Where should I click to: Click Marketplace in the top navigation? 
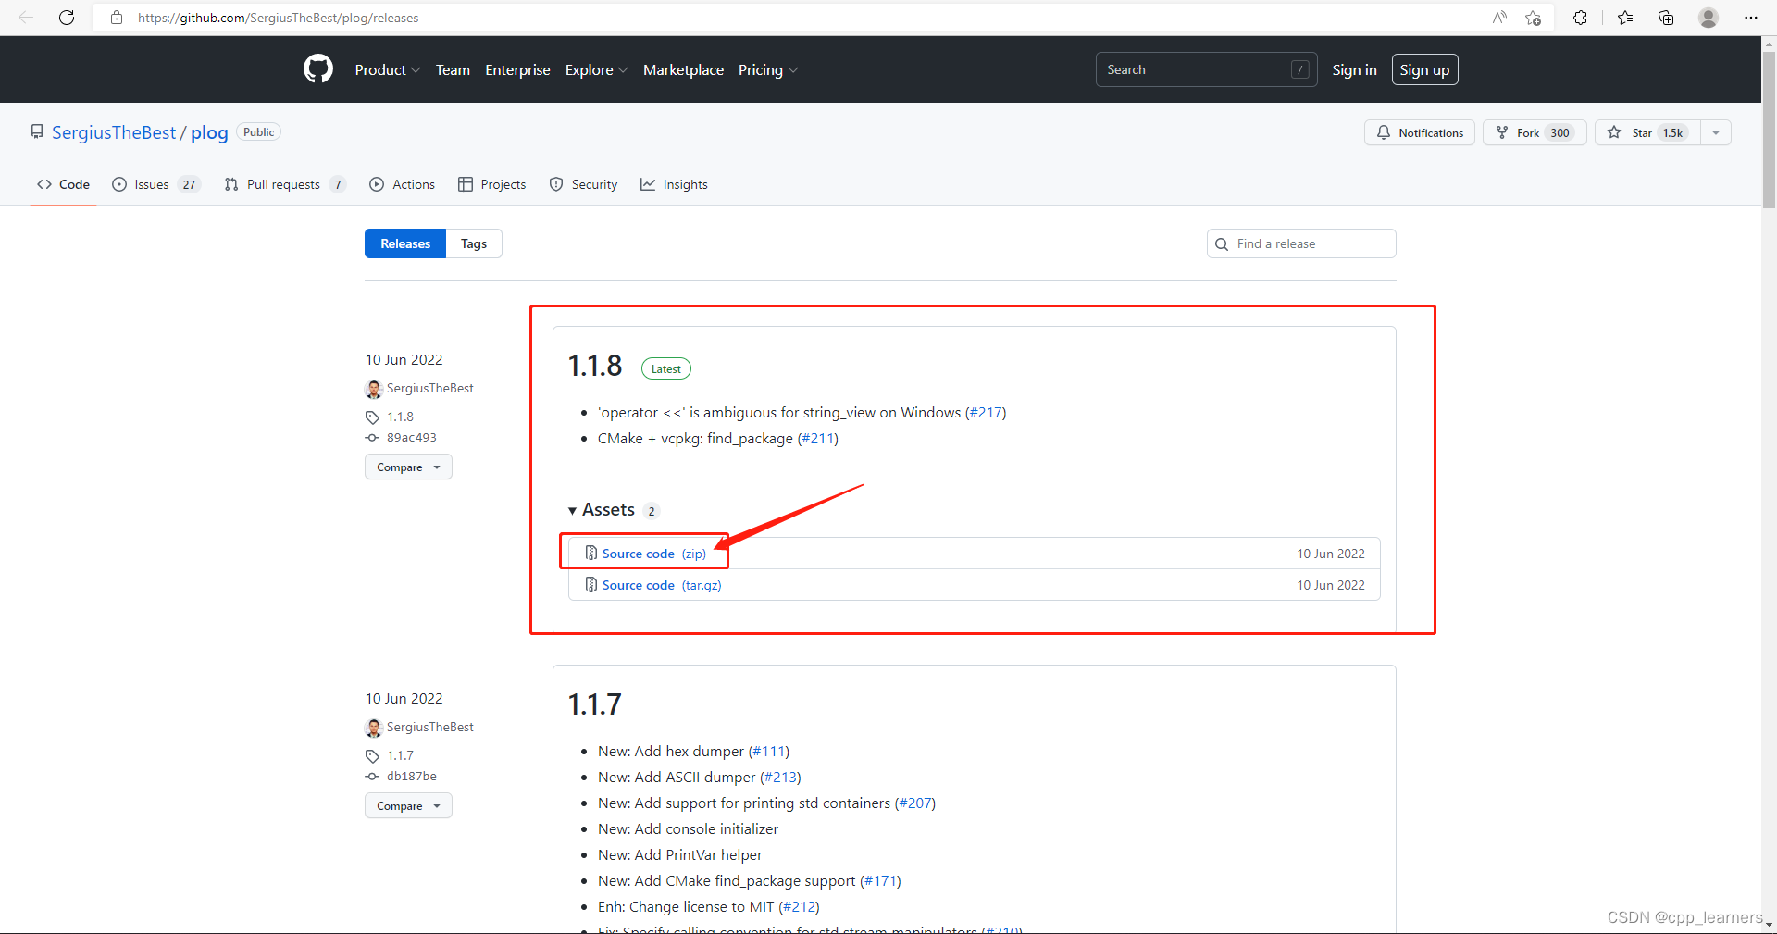click(x=683, y=69)
